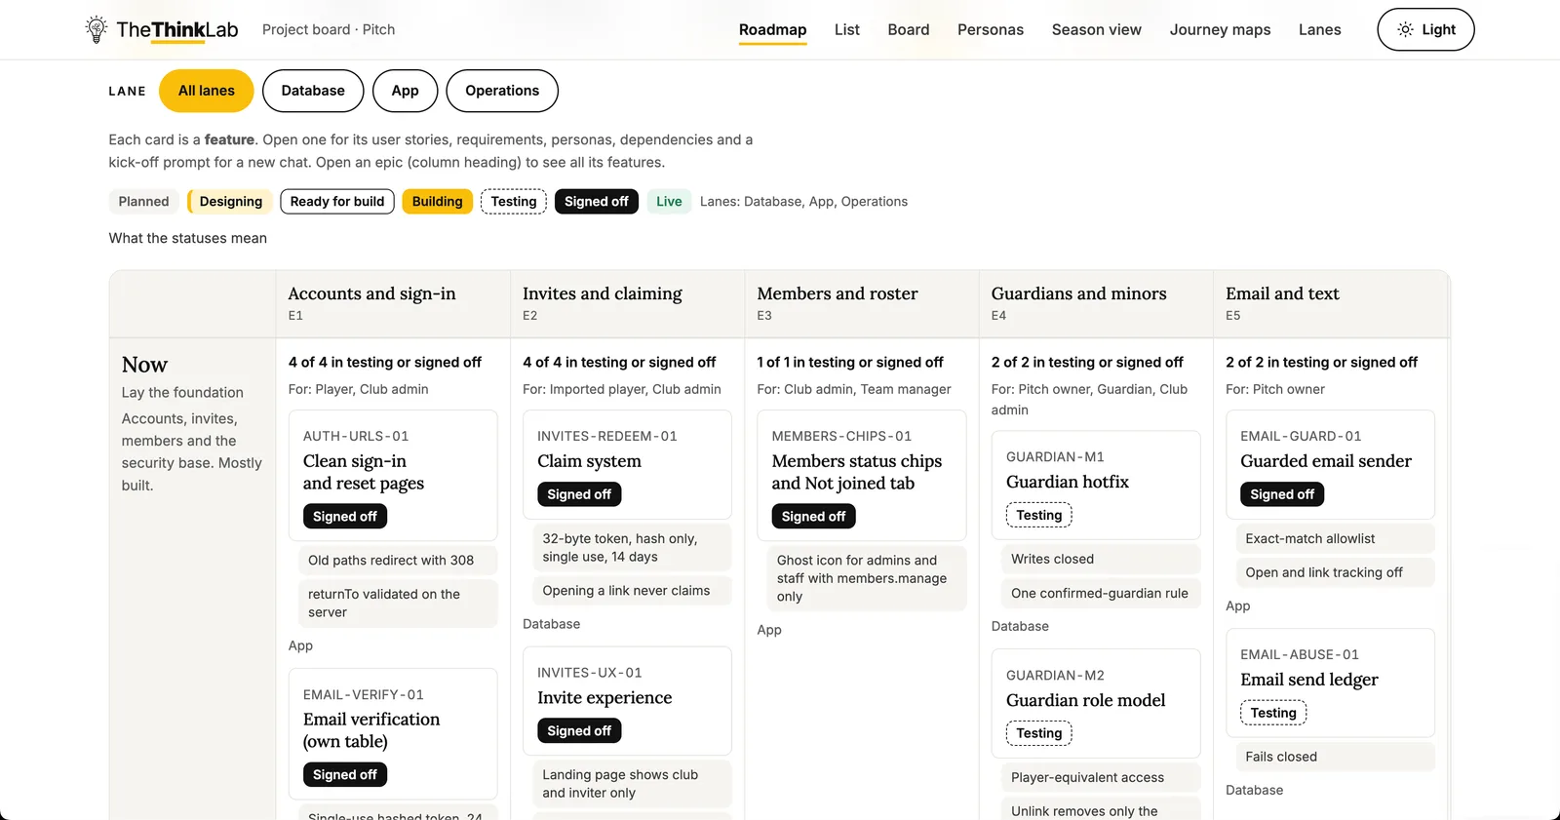Click 'One confirmed-guardian rule' requirement
This screenshot has width=1560, height=820.
1101,593
